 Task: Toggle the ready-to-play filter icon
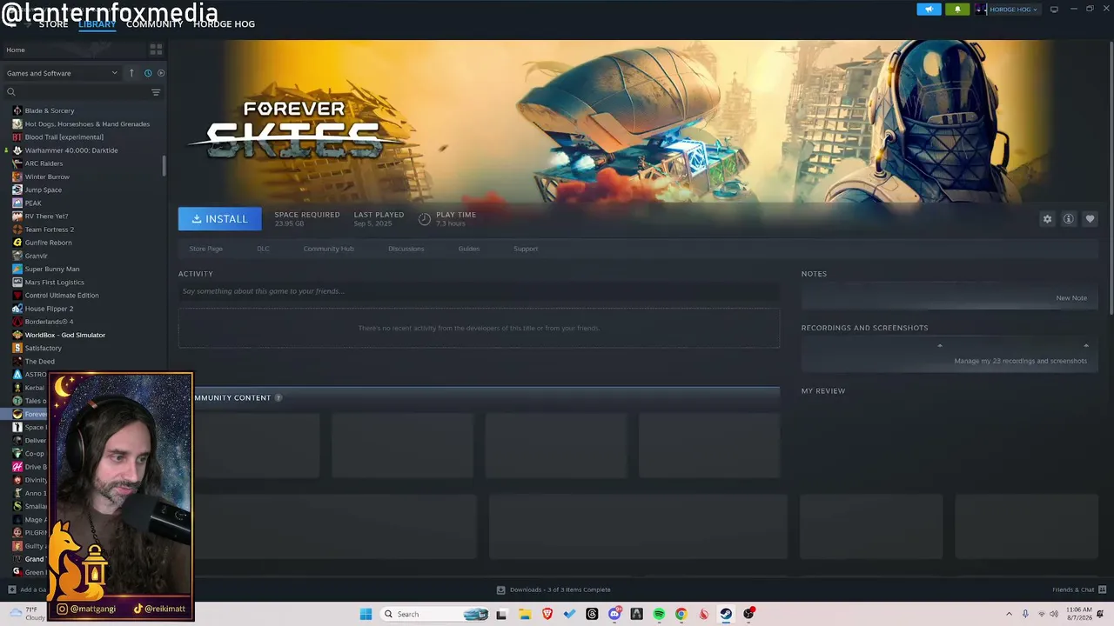pyautogui.click(x=161, y=73)
